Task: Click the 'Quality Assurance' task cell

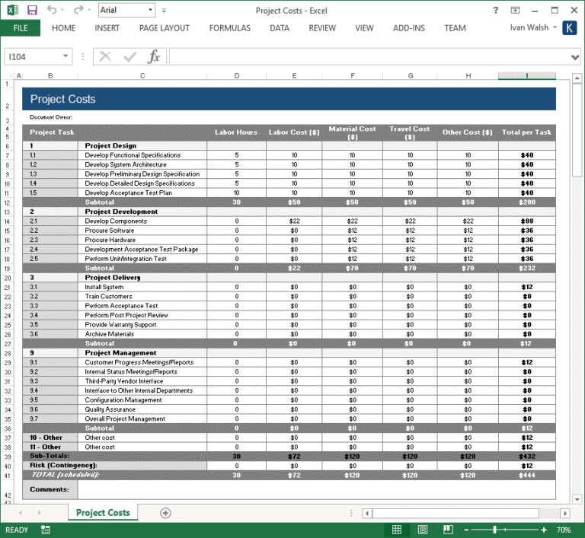Action: click(x=142, y=409)
